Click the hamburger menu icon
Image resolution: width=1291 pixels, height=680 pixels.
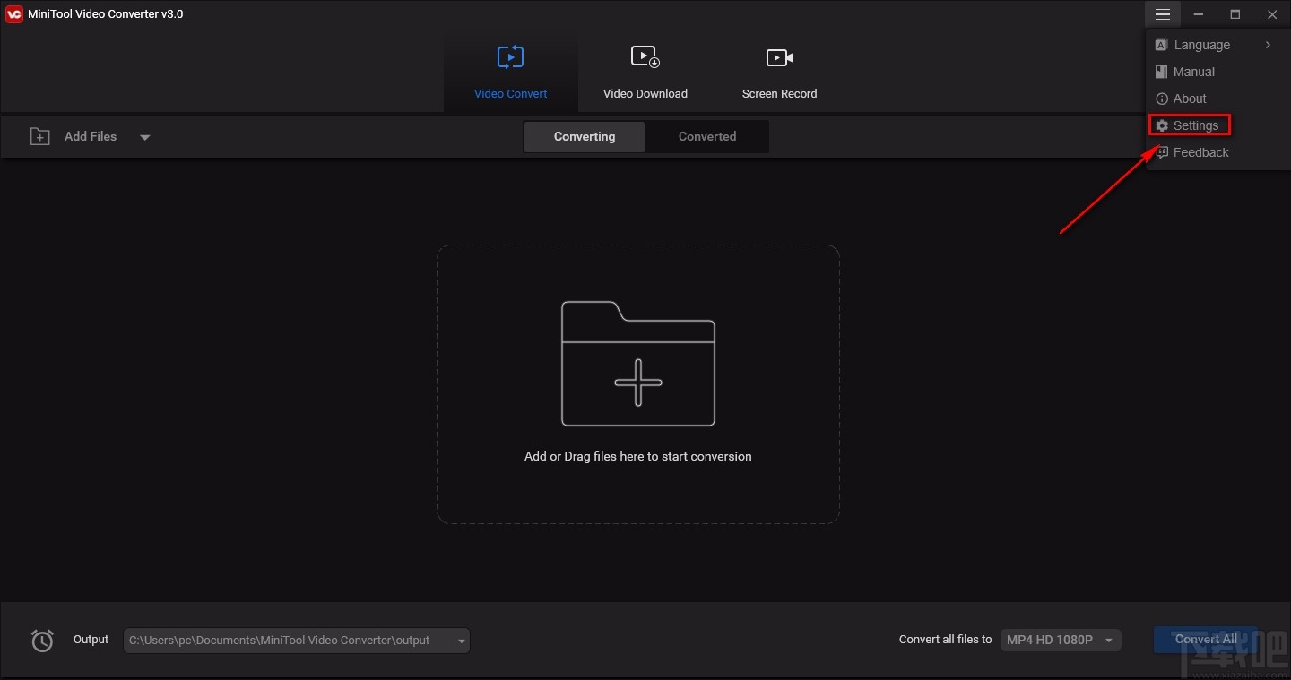coord(1162,14)
